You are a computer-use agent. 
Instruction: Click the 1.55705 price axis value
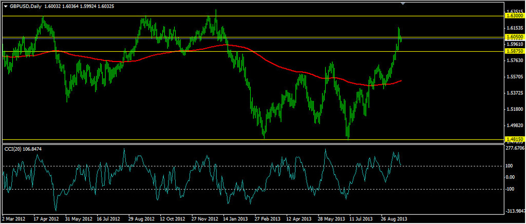(x=515, y=77)
